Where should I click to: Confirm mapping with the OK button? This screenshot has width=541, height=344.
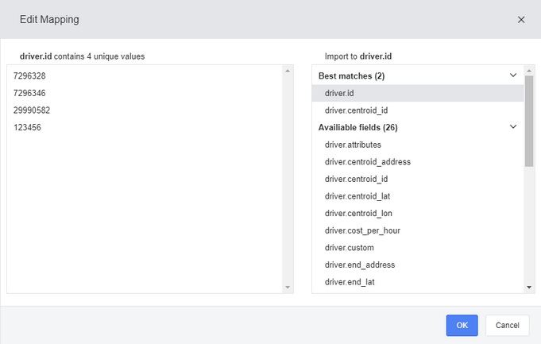462,325
